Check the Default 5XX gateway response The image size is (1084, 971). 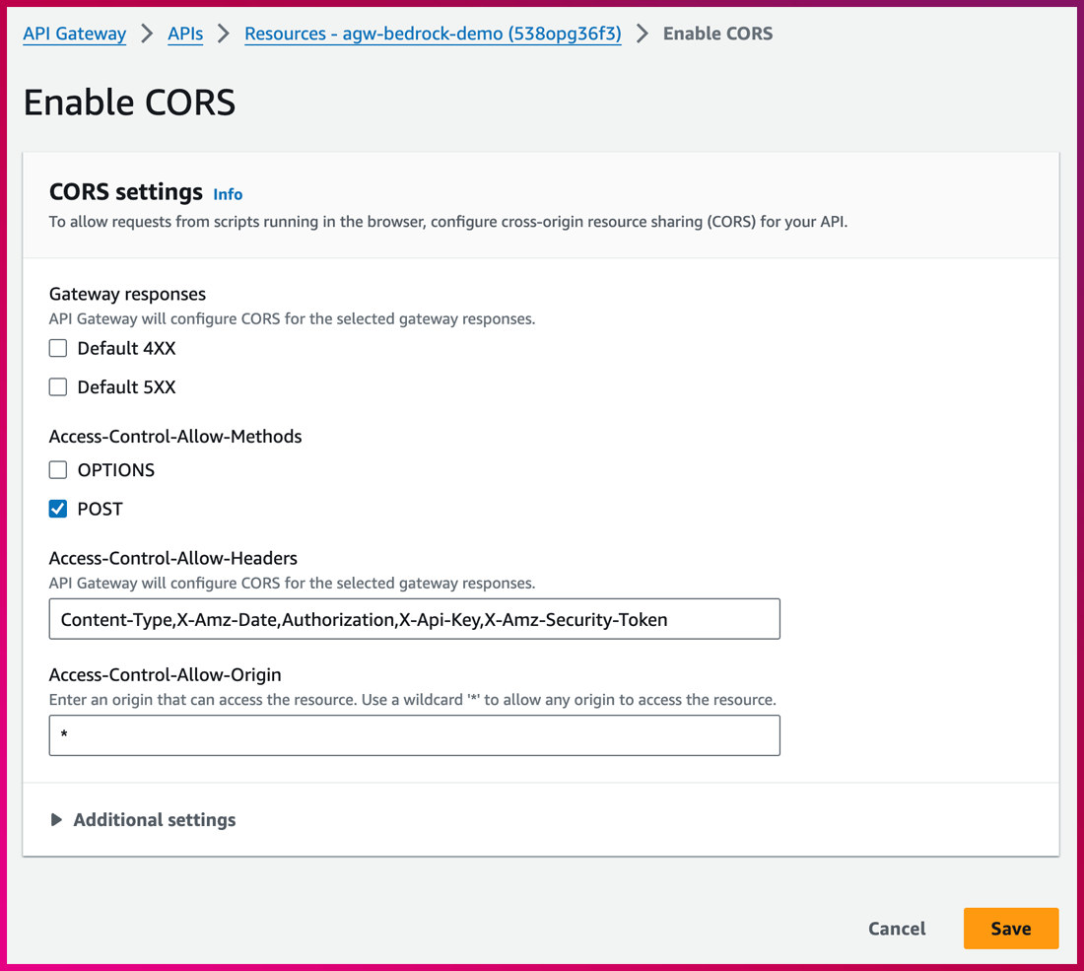[x=58, y=387]
